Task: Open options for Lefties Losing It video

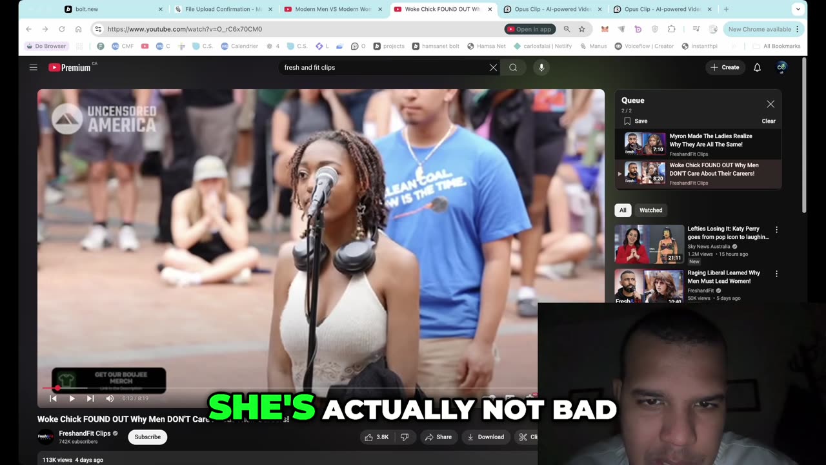Action: (776, 229)
